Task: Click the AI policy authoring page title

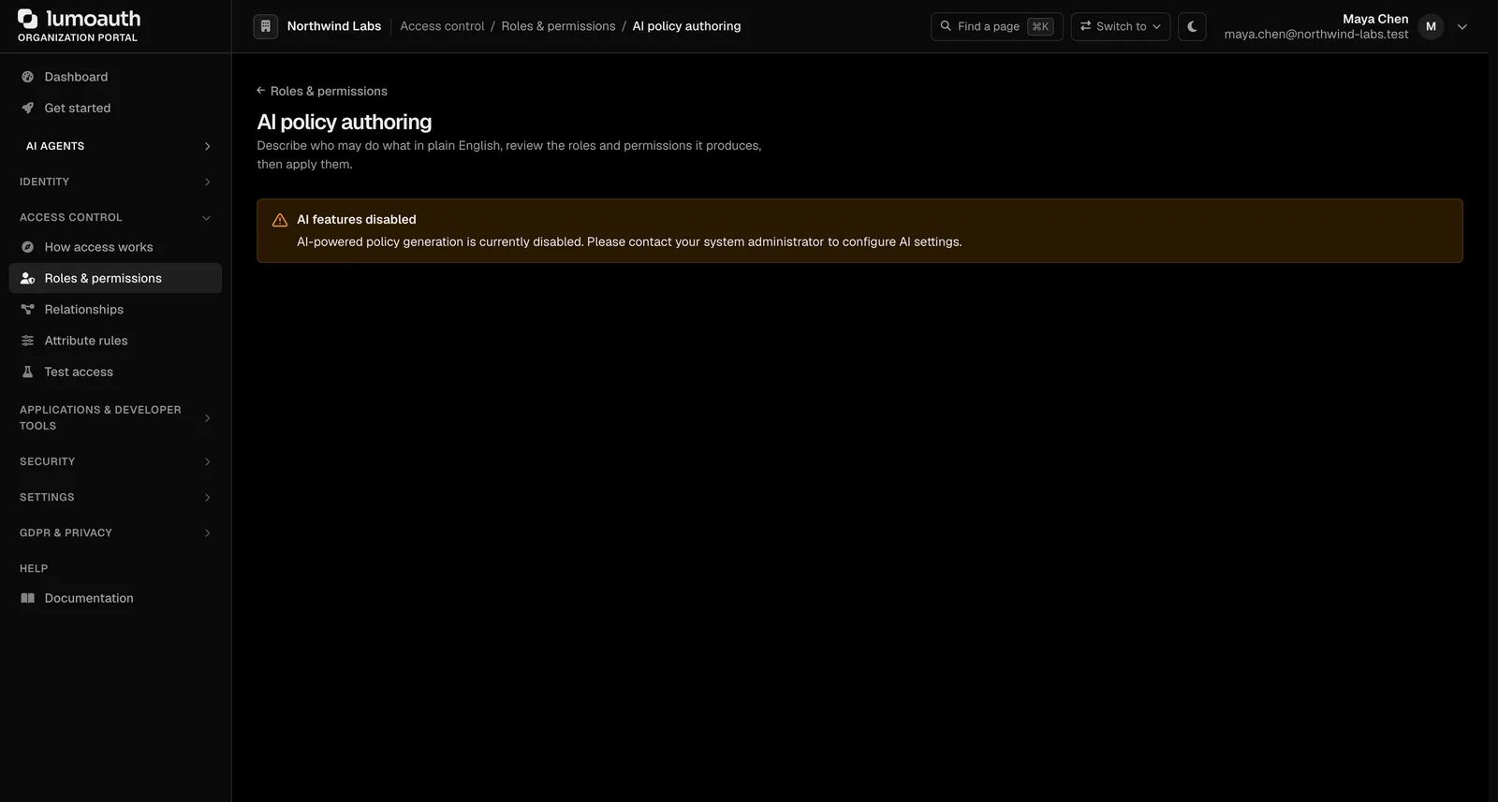Action: click(x=345, y=122)
